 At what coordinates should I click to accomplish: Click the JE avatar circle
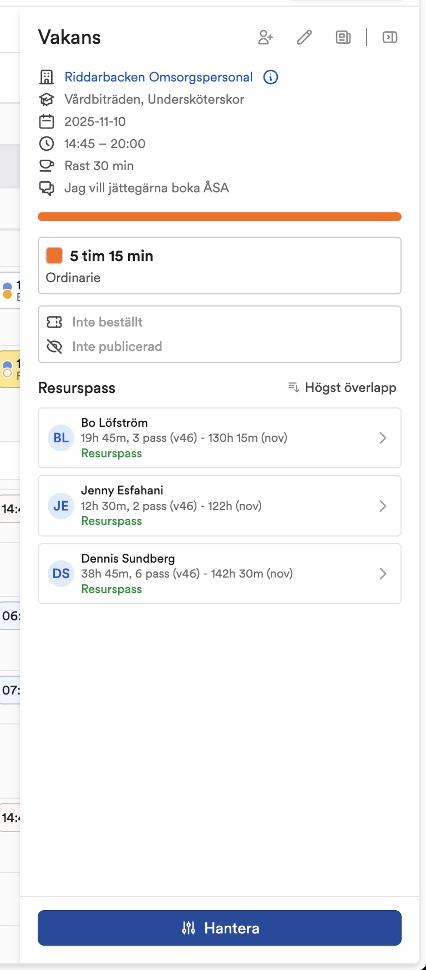pyautogui.click(x=61, y=506)
